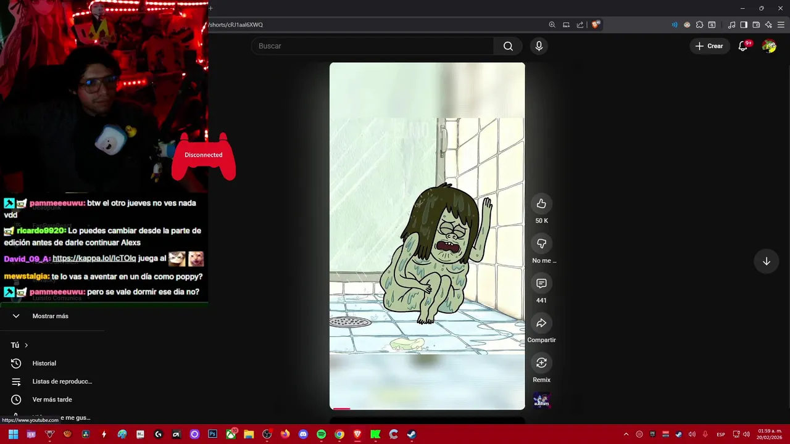
Task: Open the comments with 441 replies
Action: click(541, 284)
